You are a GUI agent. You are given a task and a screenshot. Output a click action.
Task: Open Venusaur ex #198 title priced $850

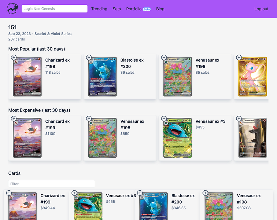pyautogui.click(x=132, y=124)
